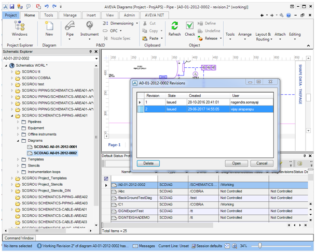Create a New diagram
This screenshot has width=316, height=252.
[x=49, y=28]
